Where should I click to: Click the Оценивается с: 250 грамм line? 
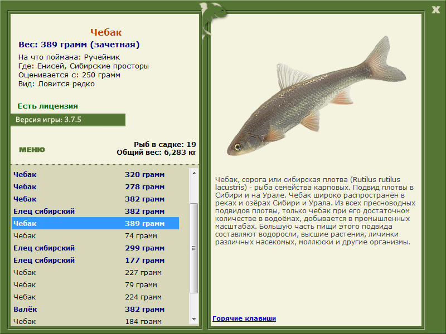[69, 75]
